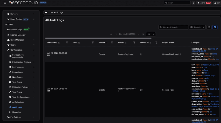Go to first page of results
Screen dimensions: 221x123
click(x=111, y=34)
